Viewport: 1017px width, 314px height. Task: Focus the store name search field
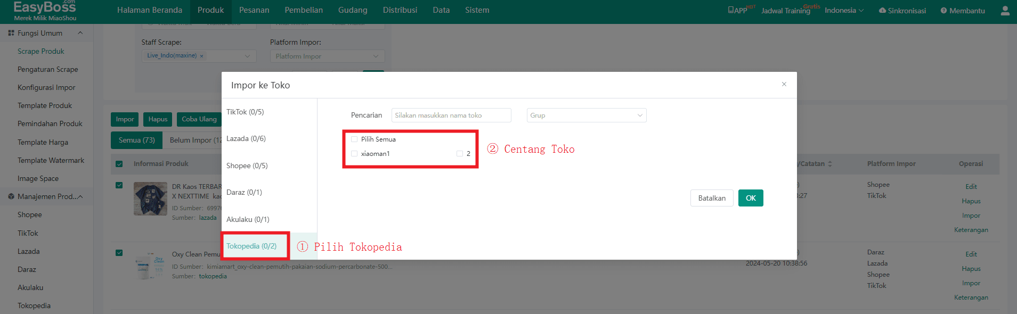click(x=451, y=115)
